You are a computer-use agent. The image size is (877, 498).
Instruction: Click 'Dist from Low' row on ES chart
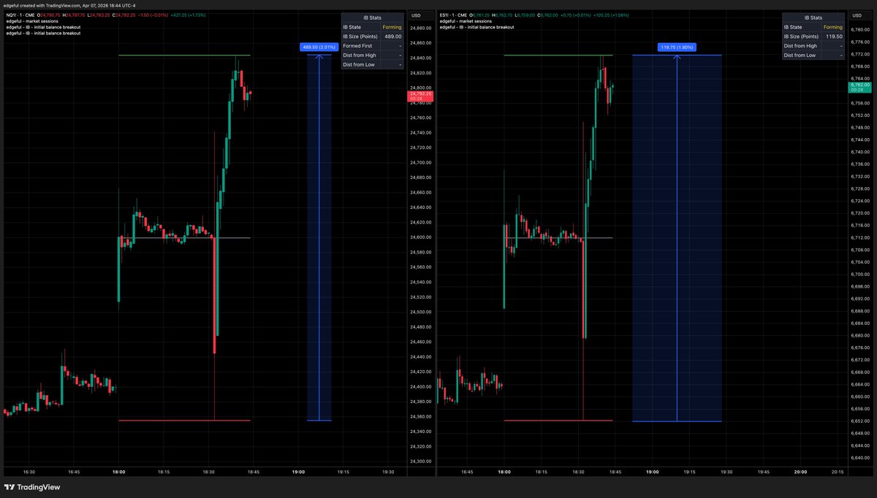(x=813, y=55)
